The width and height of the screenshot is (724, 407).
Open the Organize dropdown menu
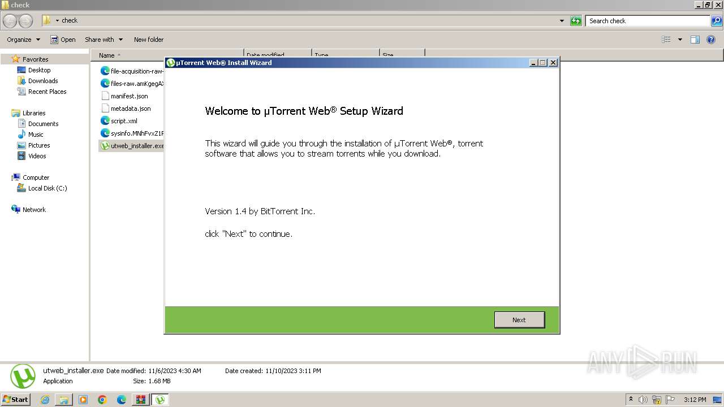pyautogui.click(x=23, y=40)
